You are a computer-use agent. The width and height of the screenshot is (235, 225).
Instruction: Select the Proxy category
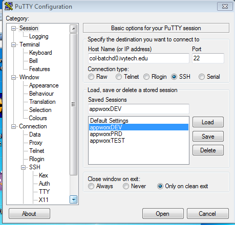pos(36,143)
